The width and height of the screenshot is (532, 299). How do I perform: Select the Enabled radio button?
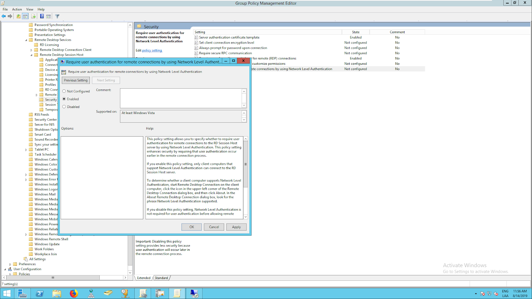[64, 99]
